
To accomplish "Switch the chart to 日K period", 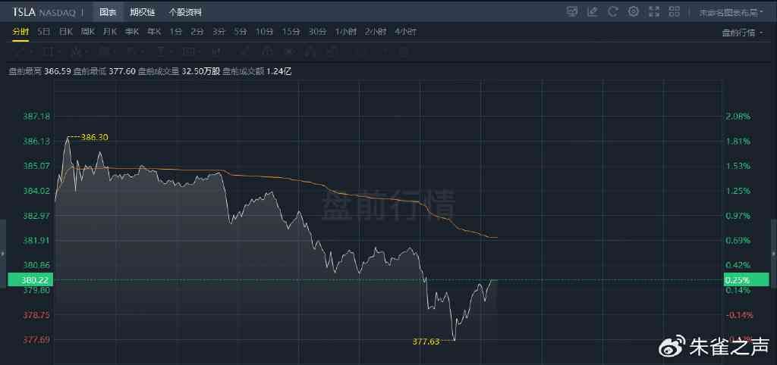I will click(65, 32).
